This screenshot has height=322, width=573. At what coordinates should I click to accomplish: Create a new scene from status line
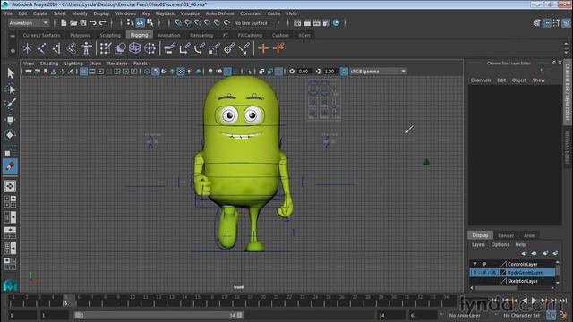point(64,23)
